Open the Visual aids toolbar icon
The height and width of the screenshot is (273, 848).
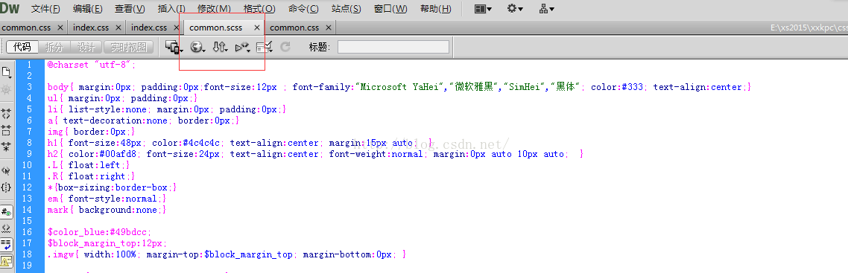point(265,48)
